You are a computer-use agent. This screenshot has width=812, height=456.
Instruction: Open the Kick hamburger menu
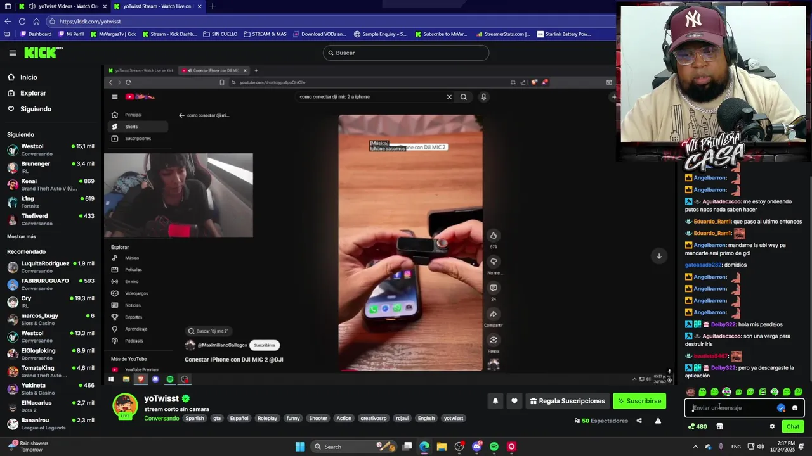point(13,53)
